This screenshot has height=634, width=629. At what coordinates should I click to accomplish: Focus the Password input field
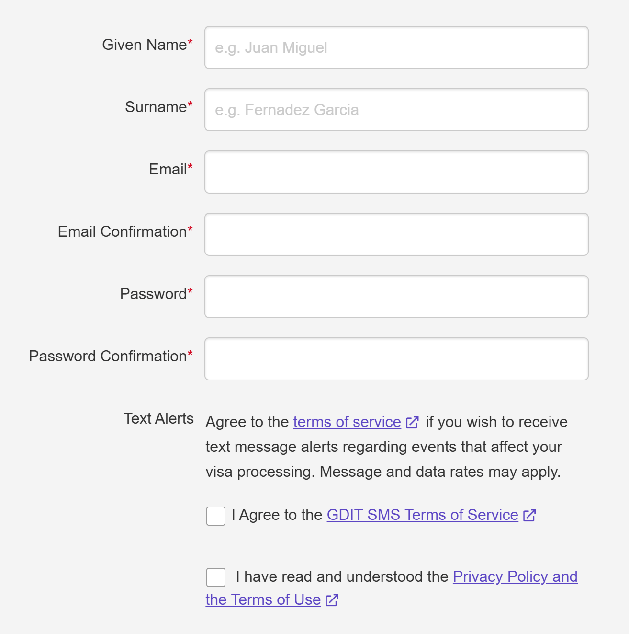[396, 297]
